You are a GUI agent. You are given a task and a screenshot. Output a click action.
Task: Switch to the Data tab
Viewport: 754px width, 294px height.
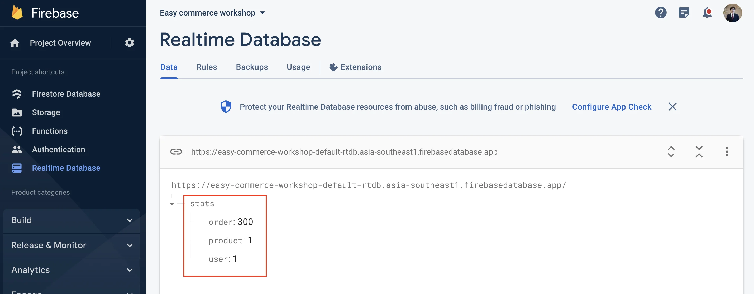click(x=169, y=67)
